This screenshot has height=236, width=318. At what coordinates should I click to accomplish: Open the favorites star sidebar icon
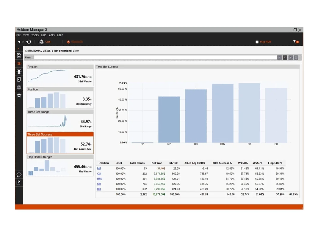point(19,95)
